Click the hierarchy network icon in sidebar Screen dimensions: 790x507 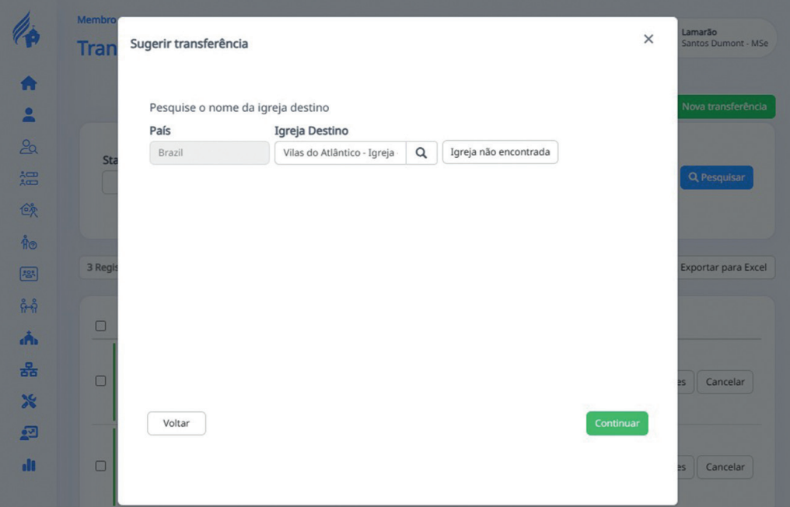click(x=29, y=370)
